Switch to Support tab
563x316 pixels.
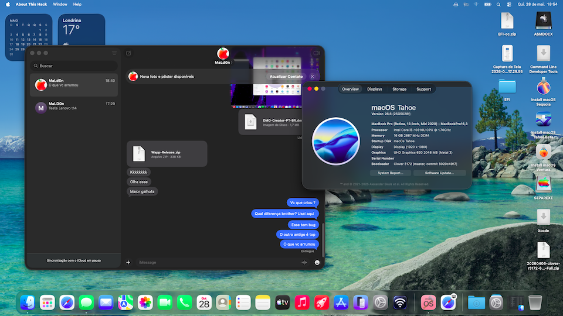coord(423,89)
